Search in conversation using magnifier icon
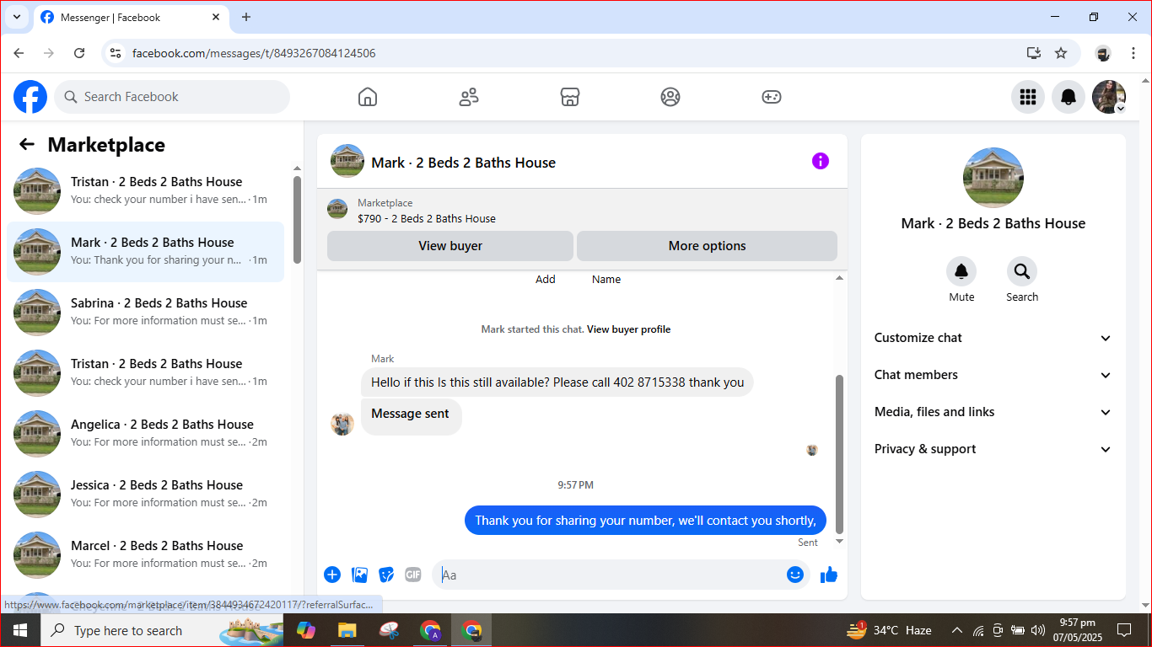1152x647 pixels. tap(1022, 271)
